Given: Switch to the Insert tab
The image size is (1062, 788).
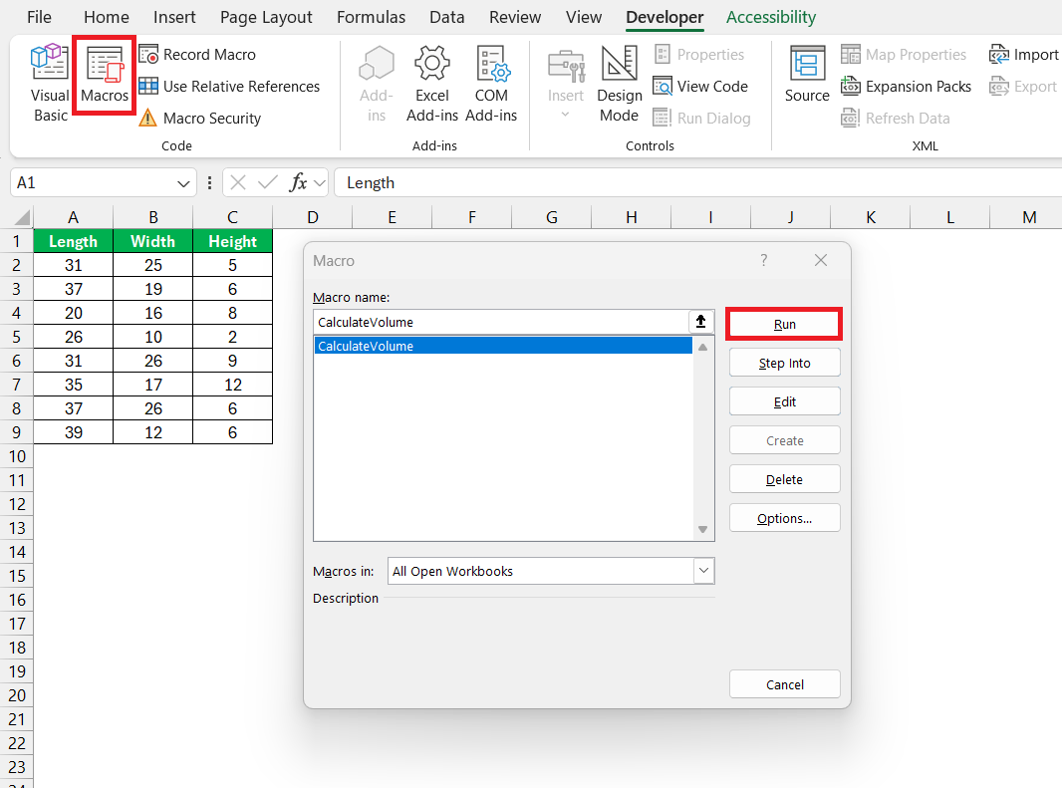Looking at the screenshot, I should 174,17.
